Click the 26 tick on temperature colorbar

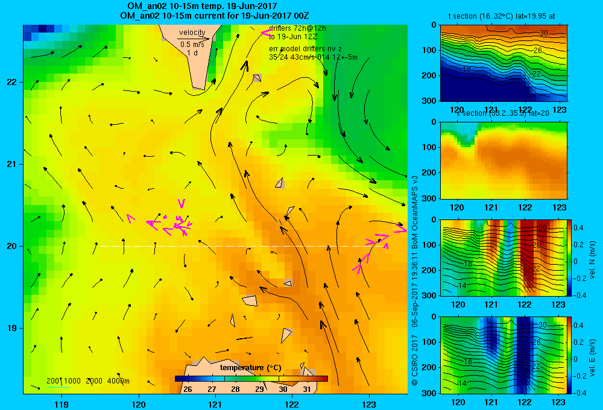[x=188, y=389]
